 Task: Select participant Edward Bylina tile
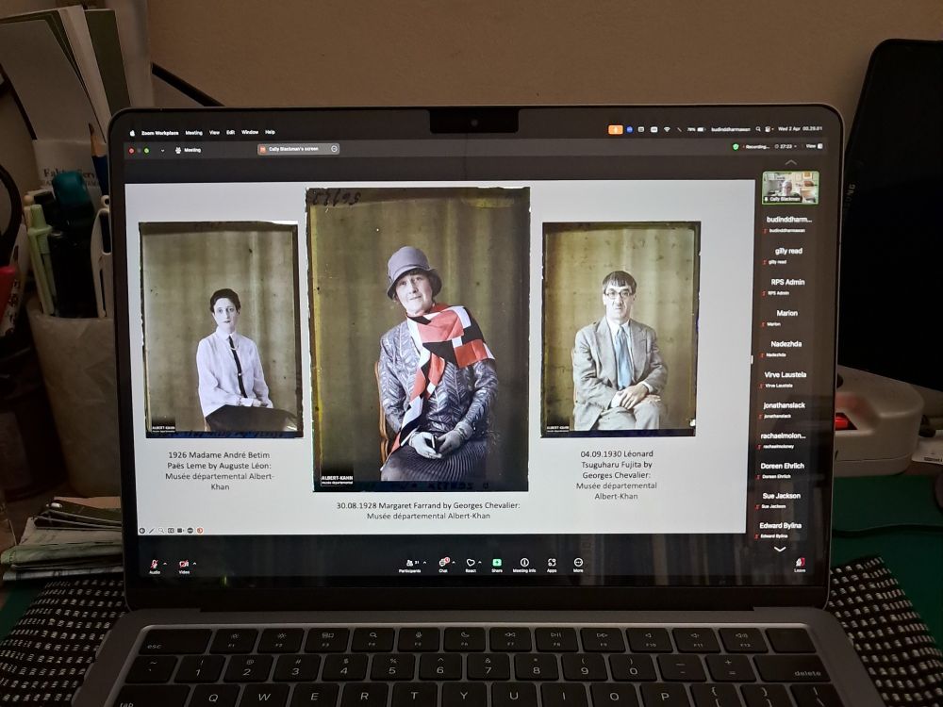click(780, 530)
